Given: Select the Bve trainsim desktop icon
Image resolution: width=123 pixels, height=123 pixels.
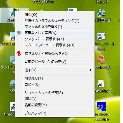Looking at the screenshot, I should (13, 36).
